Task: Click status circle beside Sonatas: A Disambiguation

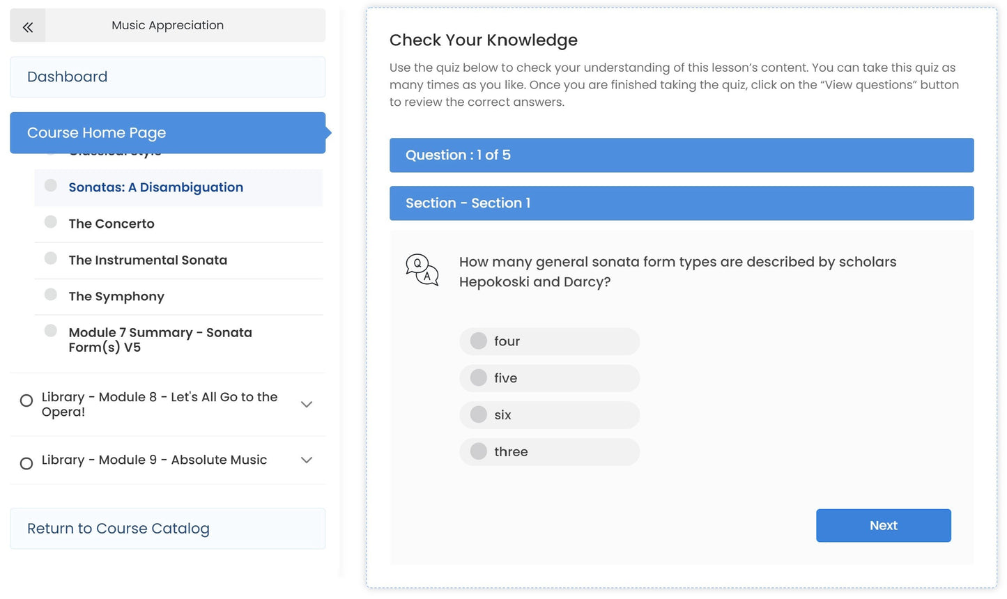Action: (51, 186)
